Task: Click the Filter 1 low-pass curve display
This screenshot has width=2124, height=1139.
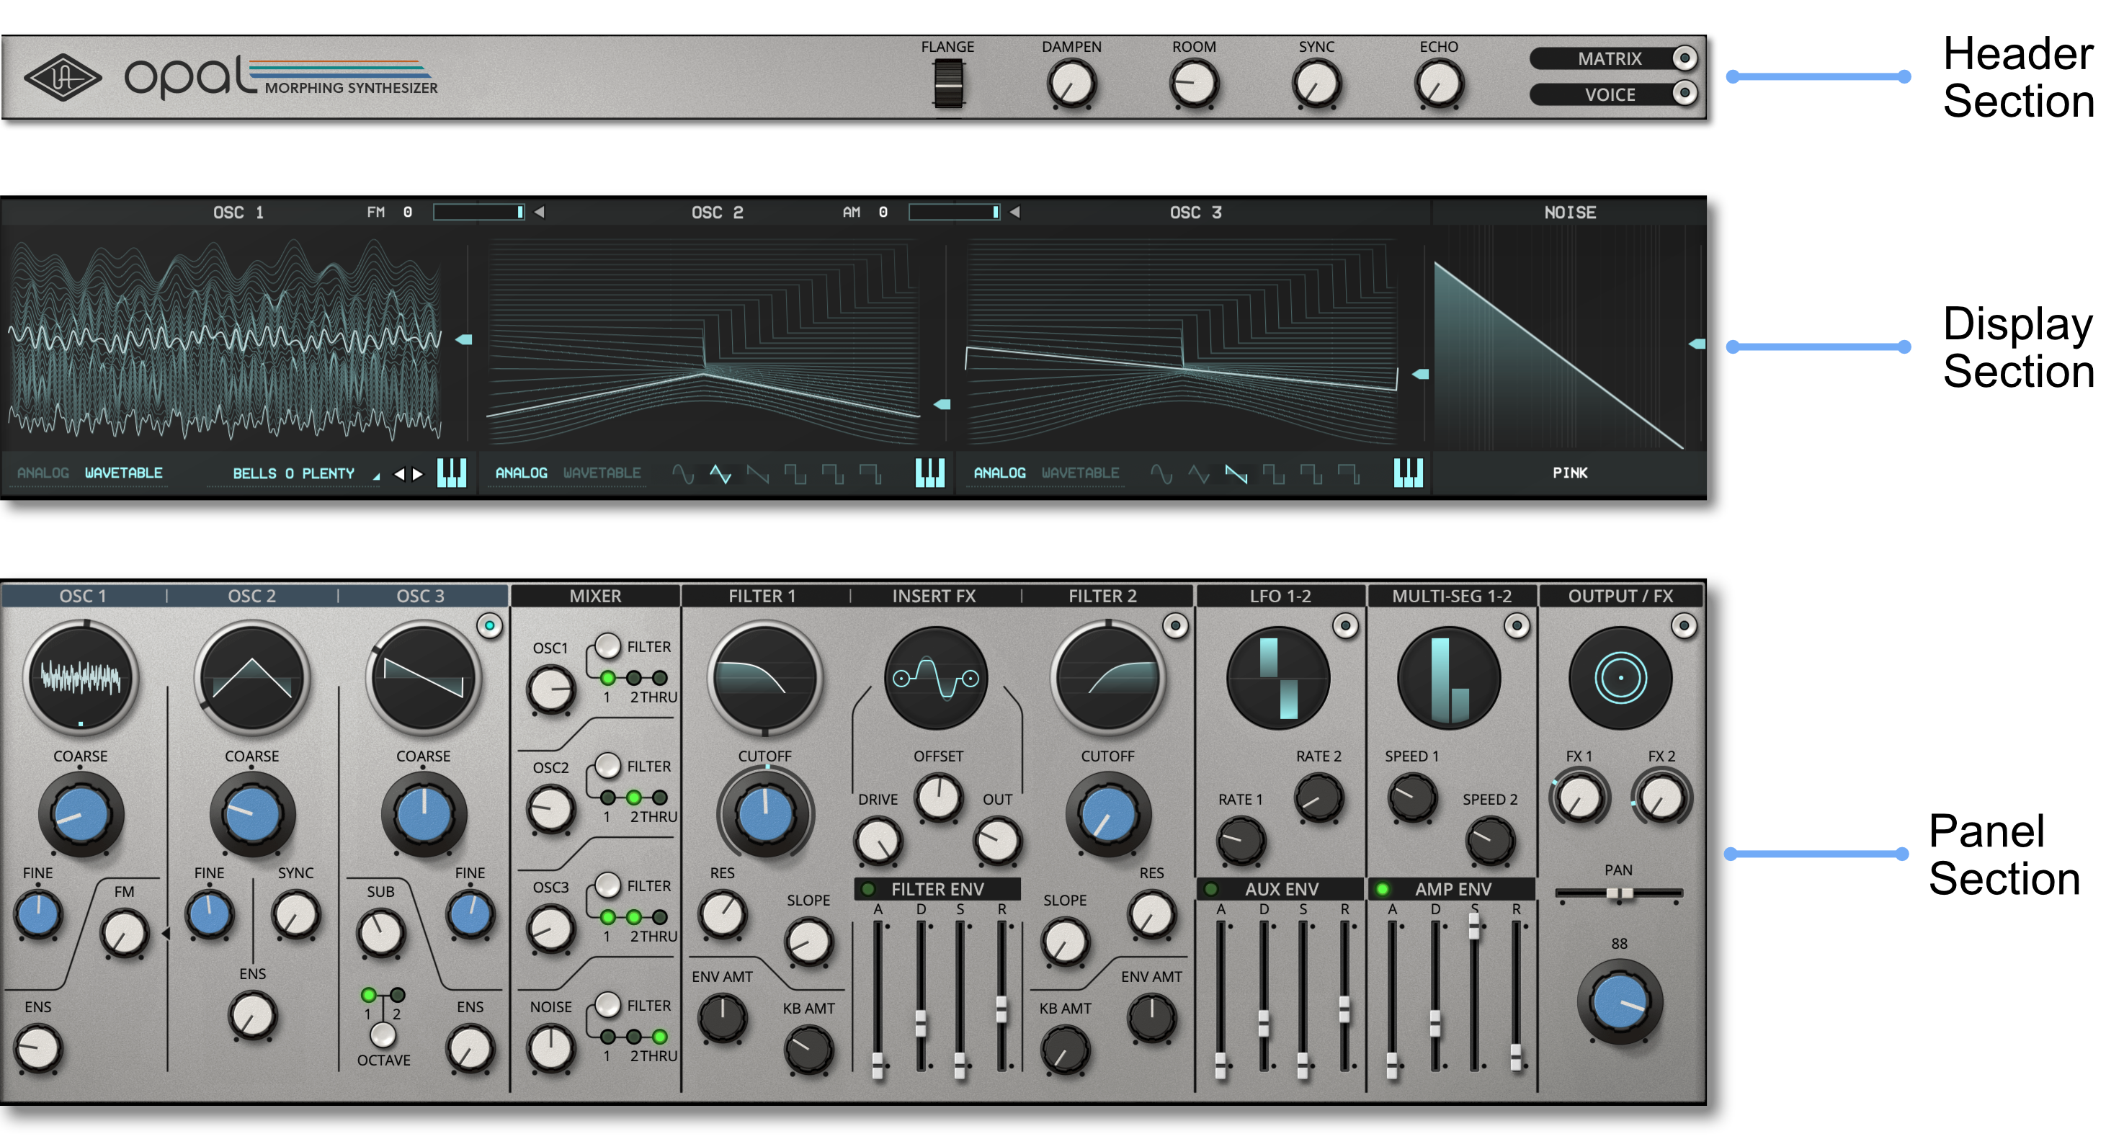Action: (x=765, y=678)
